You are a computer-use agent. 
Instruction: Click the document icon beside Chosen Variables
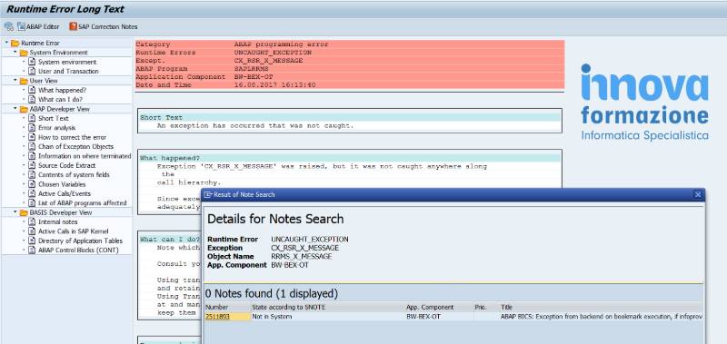pos(32,184)
